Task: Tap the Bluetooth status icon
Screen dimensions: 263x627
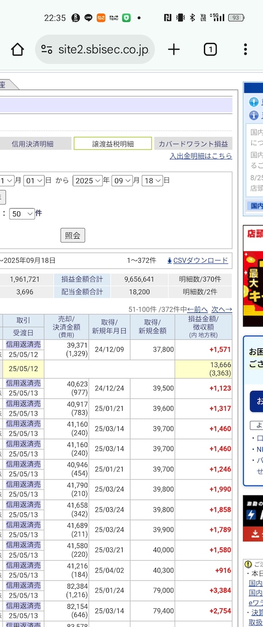Action: point(192,18)
